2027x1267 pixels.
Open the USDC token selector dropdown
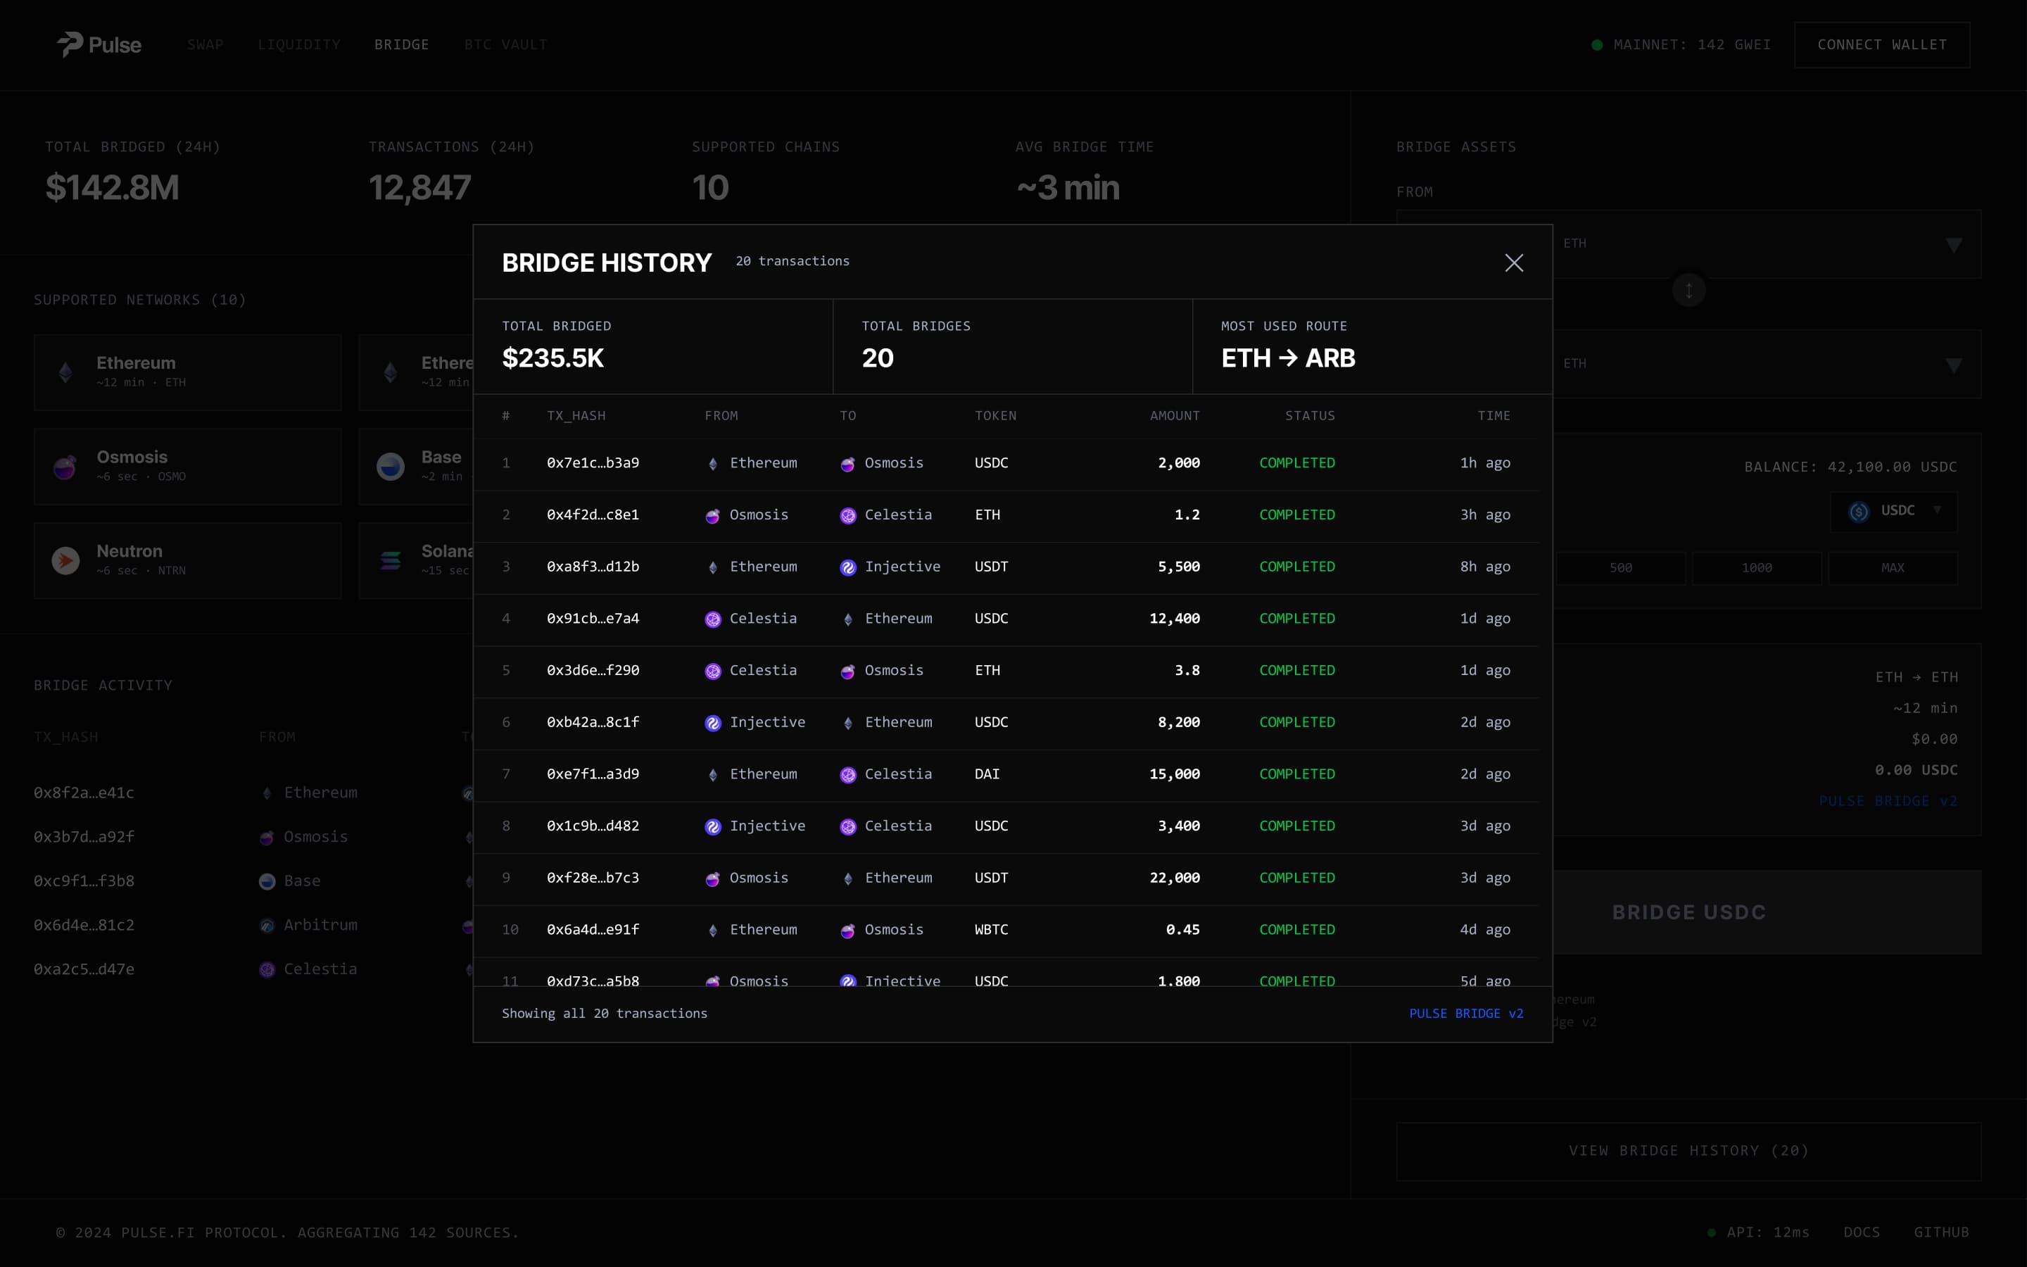pos(1936,510)
